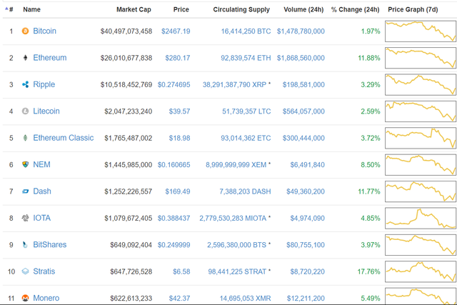
Task: Click supply 92,839,574 ETH
Action: click(246, 58)
